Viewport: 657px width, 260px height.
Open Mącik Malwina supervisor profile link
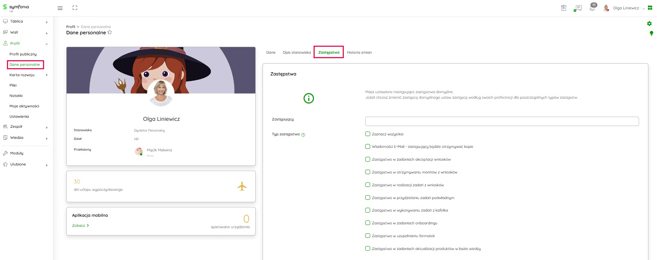point(159,150)
